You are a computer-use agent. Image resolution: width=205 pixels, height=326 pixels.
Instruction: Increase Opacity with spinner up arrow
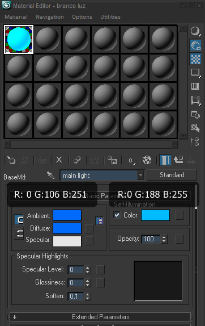click(x=164, y=237)
